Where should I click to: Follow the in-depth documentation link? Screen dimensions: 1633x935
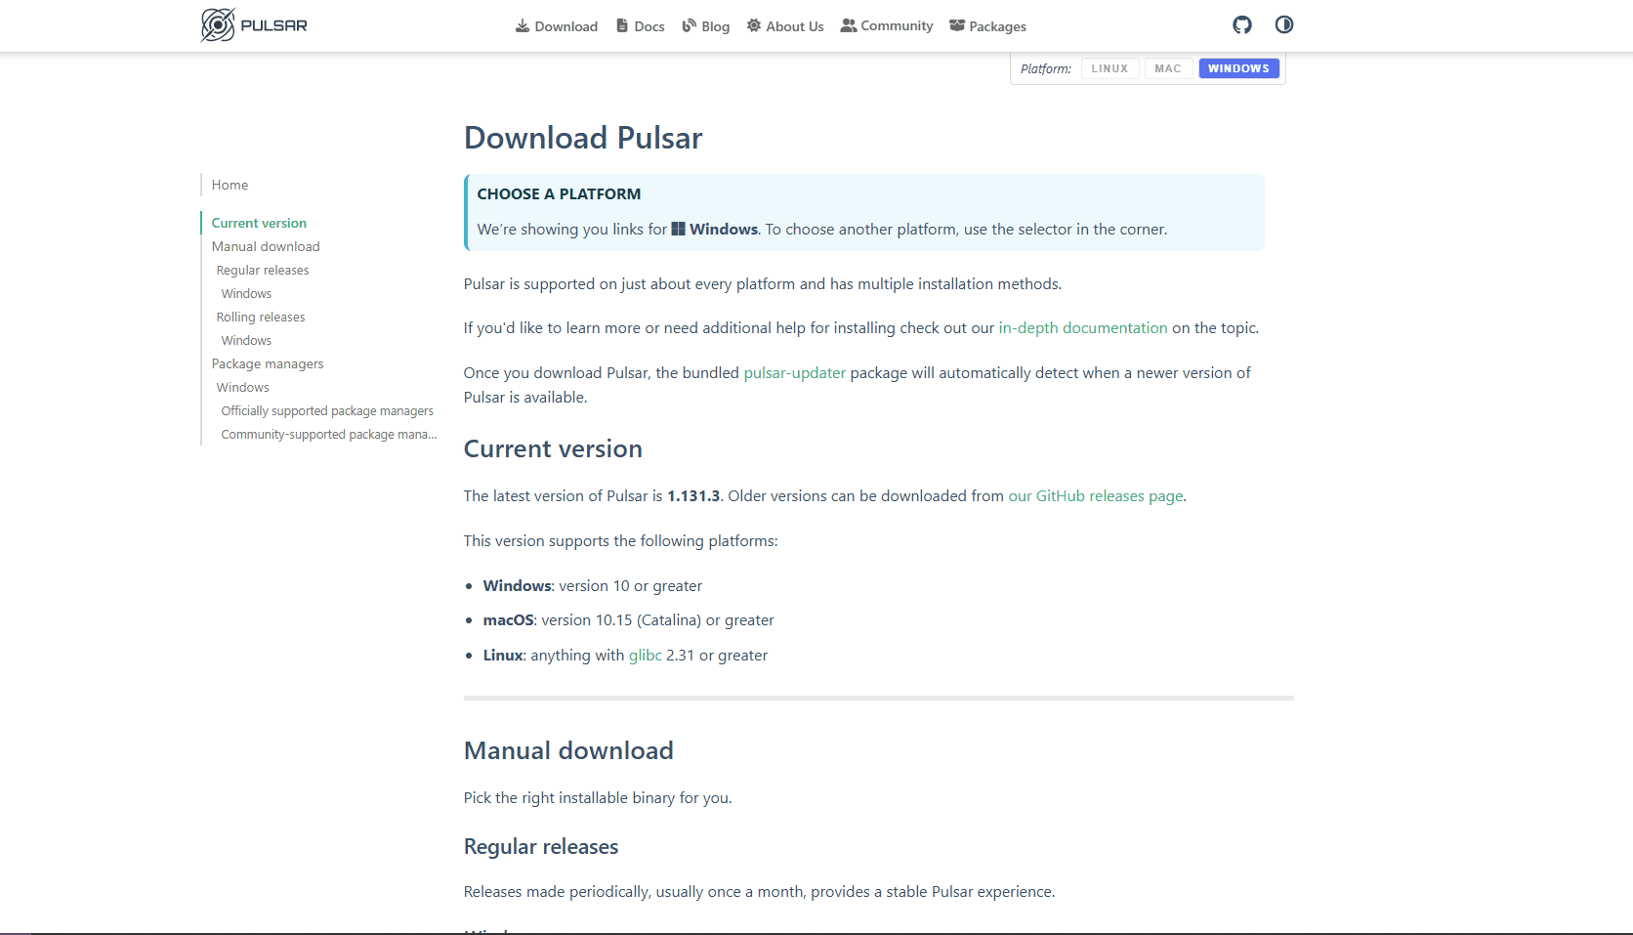(1082, 327)
